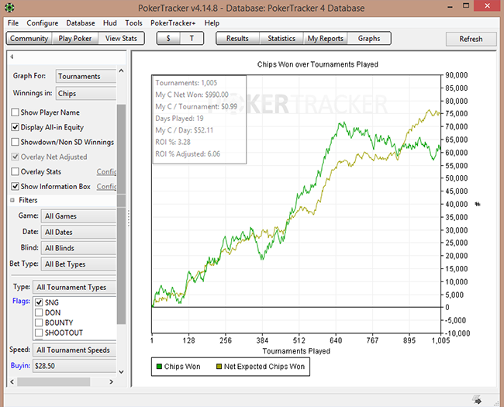This screenshot has height=407, width=504.
Task: Switch to cash games with $ button
Action: [x=168, y=38]
